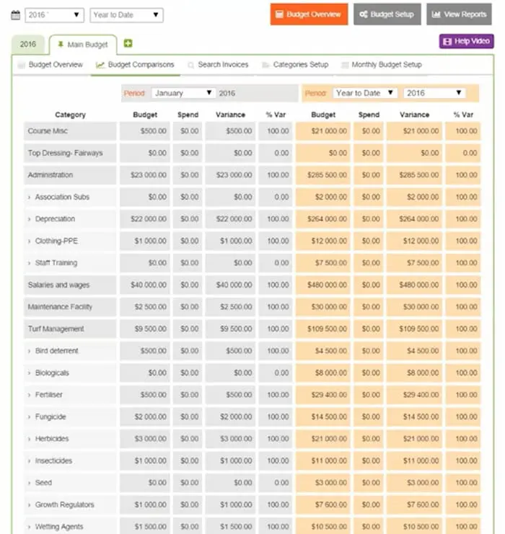Click the Category column header
This screenshot has height=534, width=505.
(70, 115)
